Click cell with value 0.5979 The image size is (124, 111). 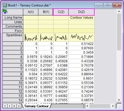(31, 57)
